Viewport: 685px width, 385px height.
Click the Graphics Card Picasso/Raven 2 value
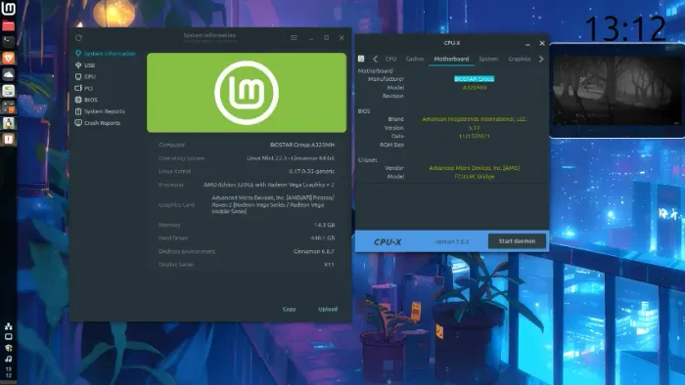point(273,204)
